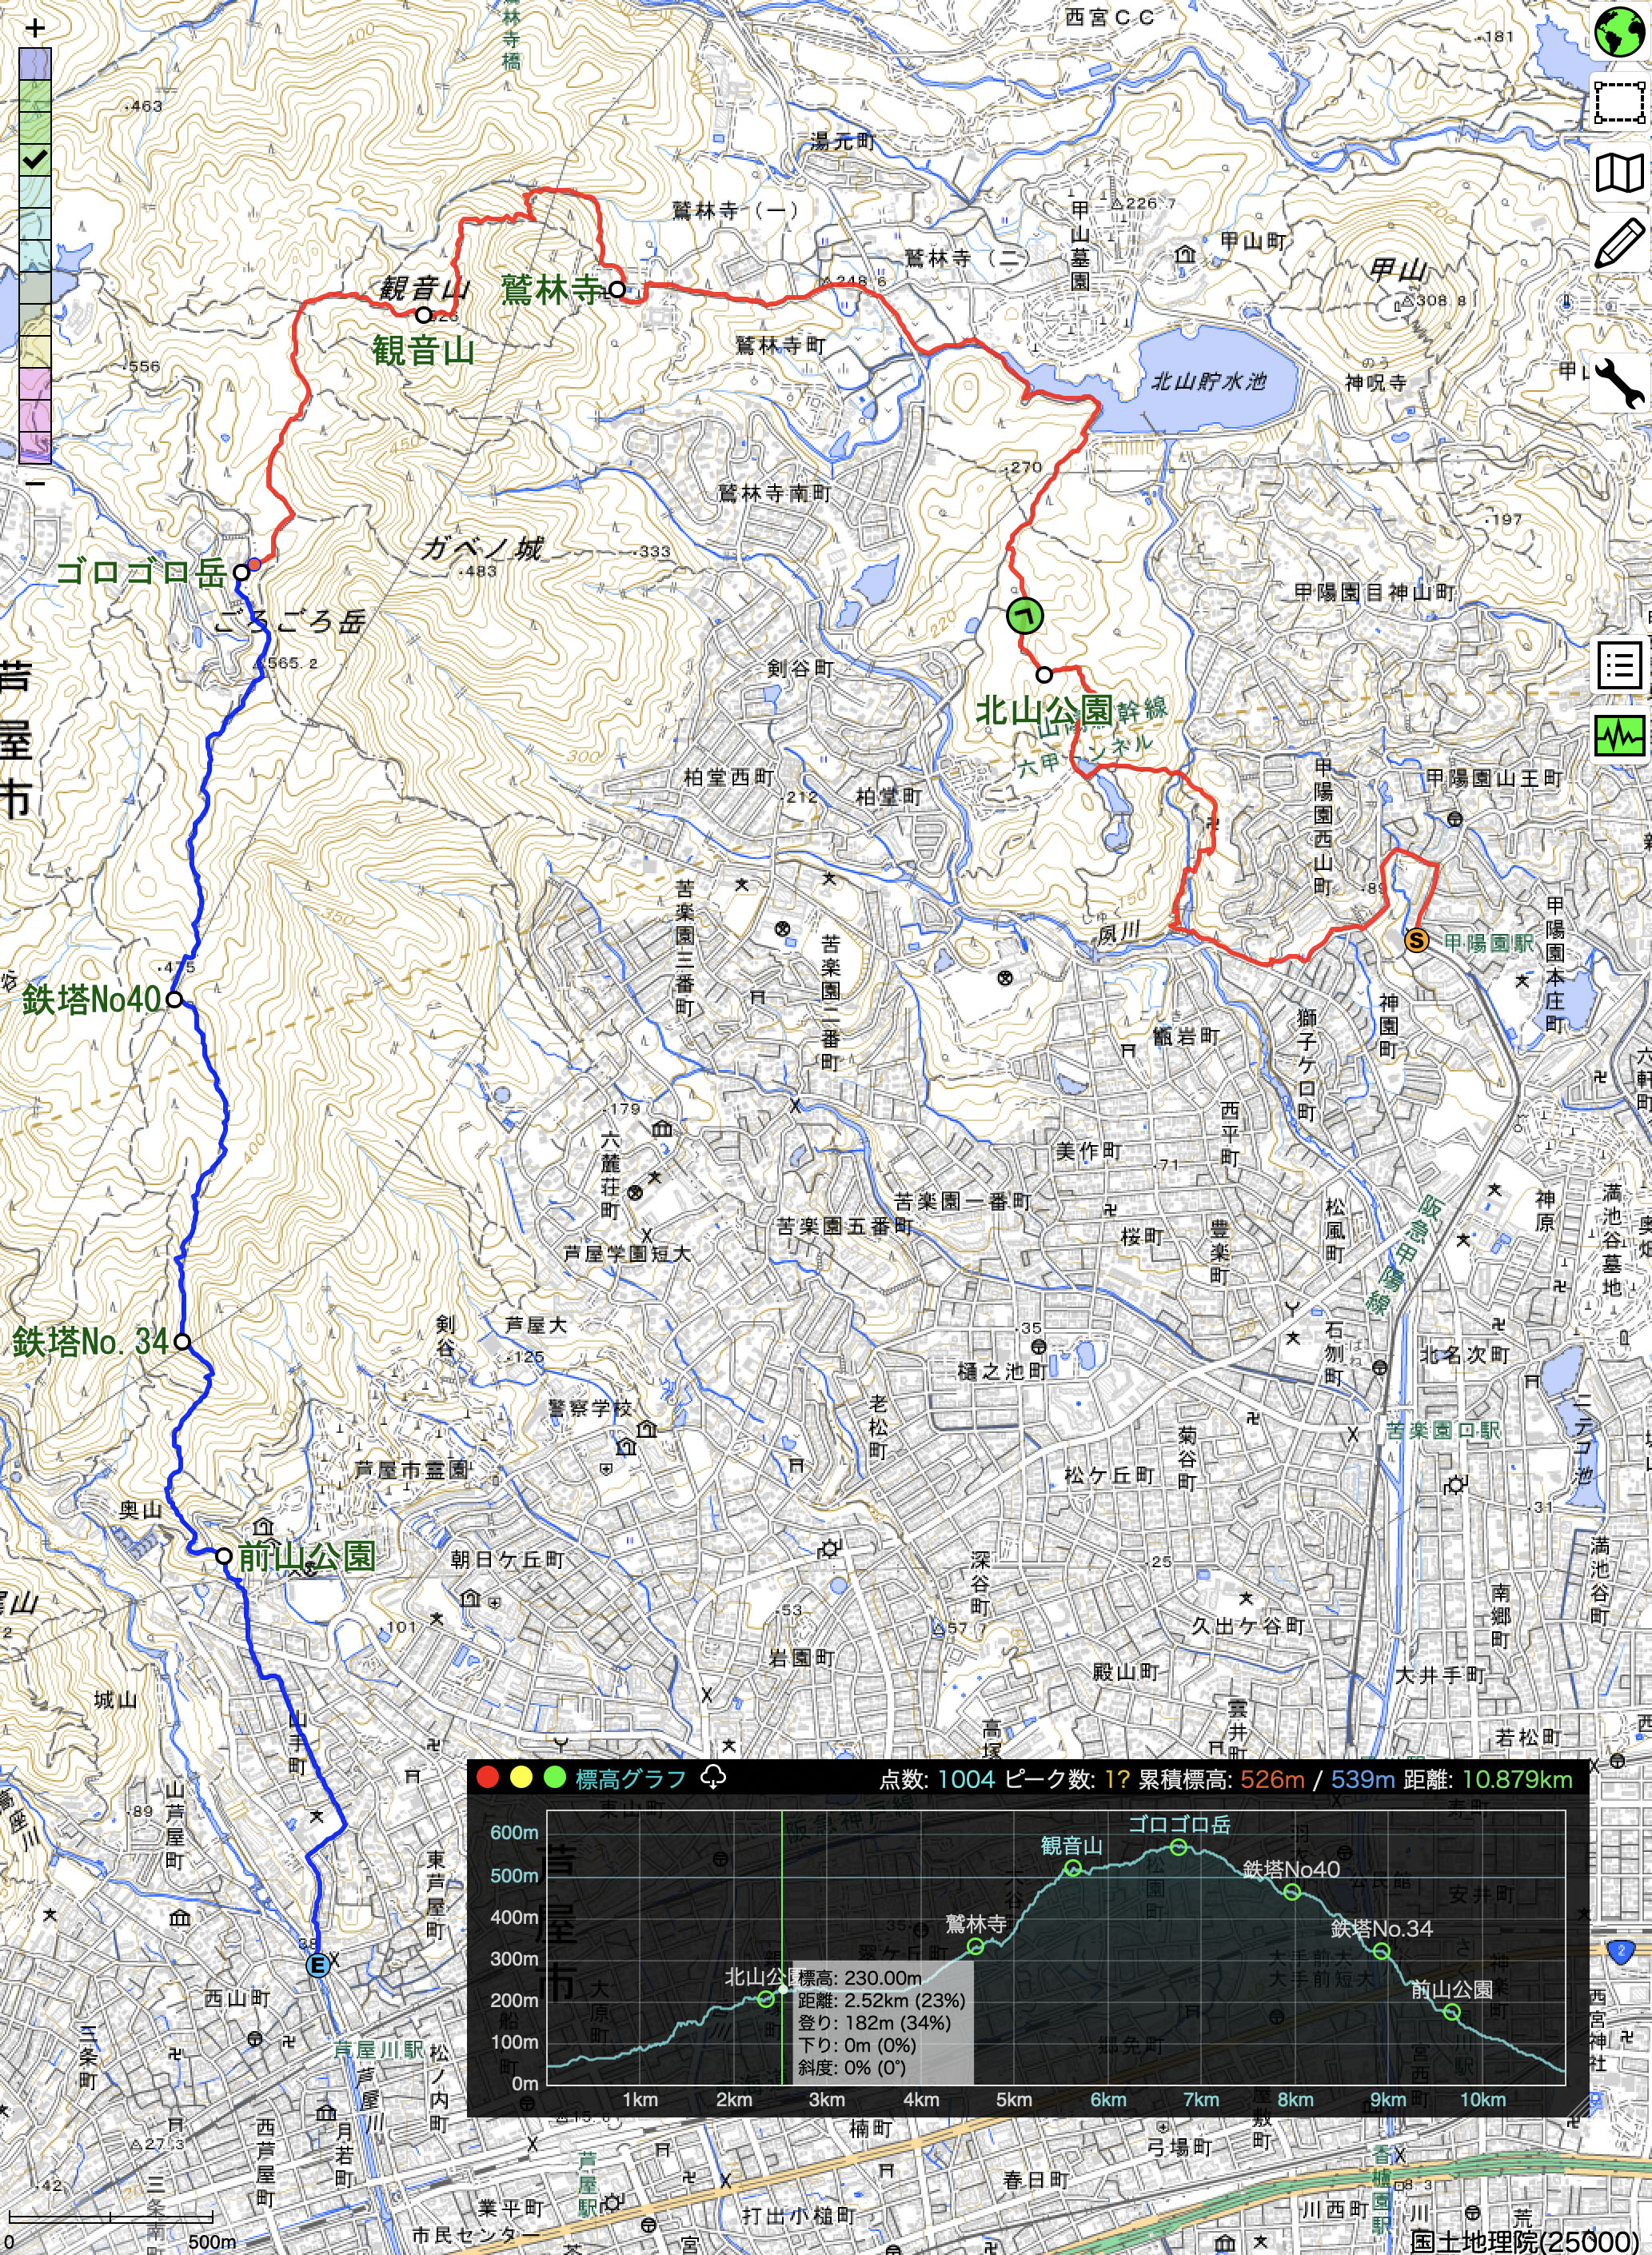1652x2255 pixels.
Task: Click the peak count value 1?
Action: point(1116,1779)
